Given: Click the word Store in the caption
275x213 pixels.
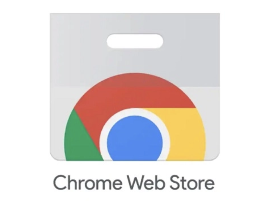Looking at the screenshot, I should [x=192, y=182].
